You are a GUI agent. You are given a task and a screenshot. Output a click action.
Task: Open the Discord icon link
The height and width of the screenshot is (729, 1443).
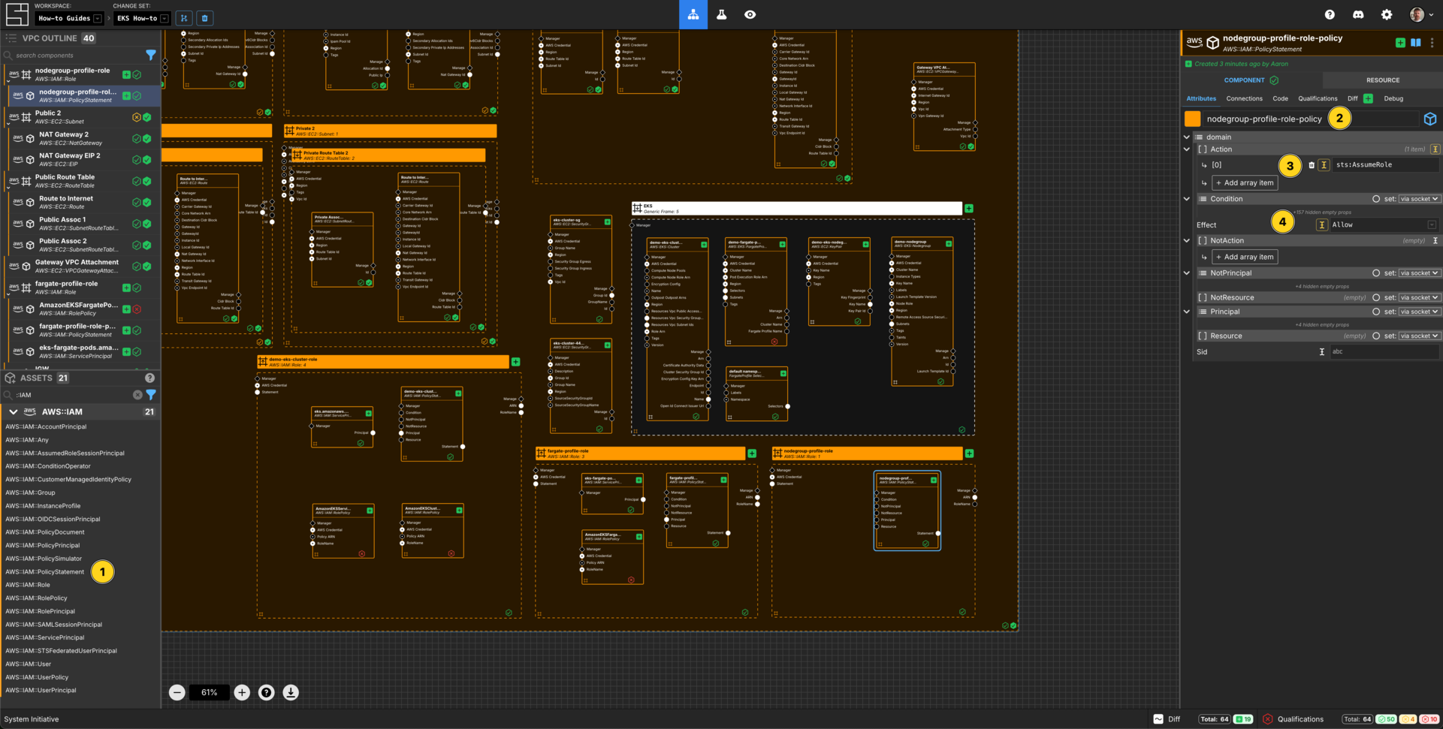pos(1358,14)
